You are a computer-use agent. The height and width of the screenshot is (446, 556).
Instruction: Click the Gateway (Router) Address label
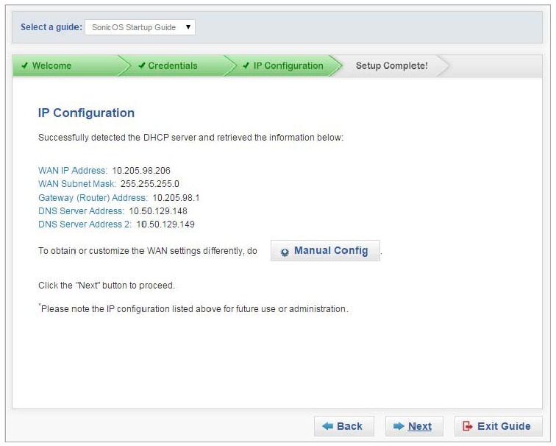pyautogui.click(x=93, y=198)
